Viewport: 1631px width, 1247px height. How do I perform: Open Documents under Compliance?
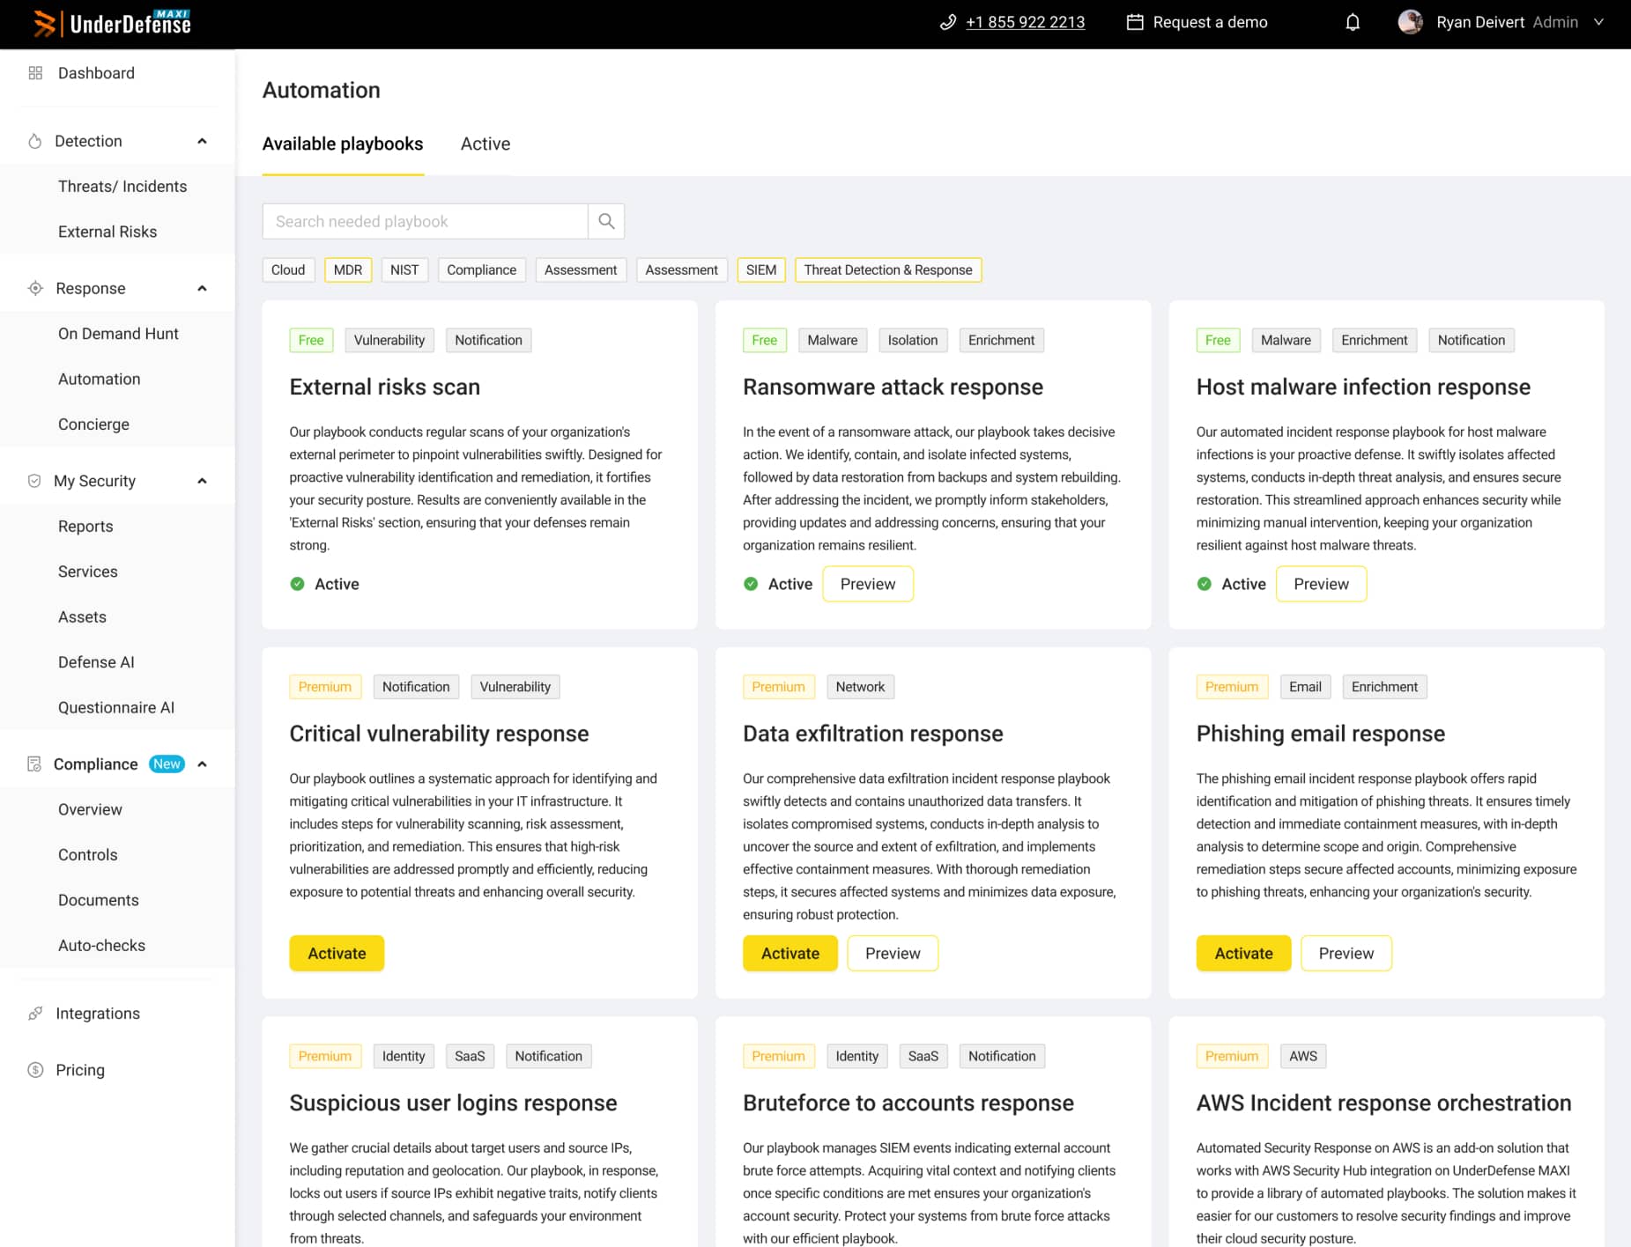click(99, 900)
